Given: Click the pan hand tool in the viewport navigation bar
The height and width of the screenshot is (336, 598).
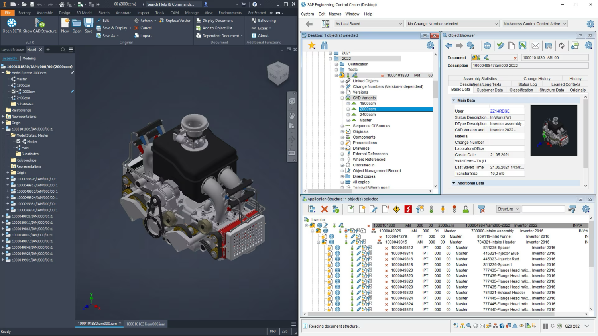Looking at the screenshot, I should click(x=292, y=115).
